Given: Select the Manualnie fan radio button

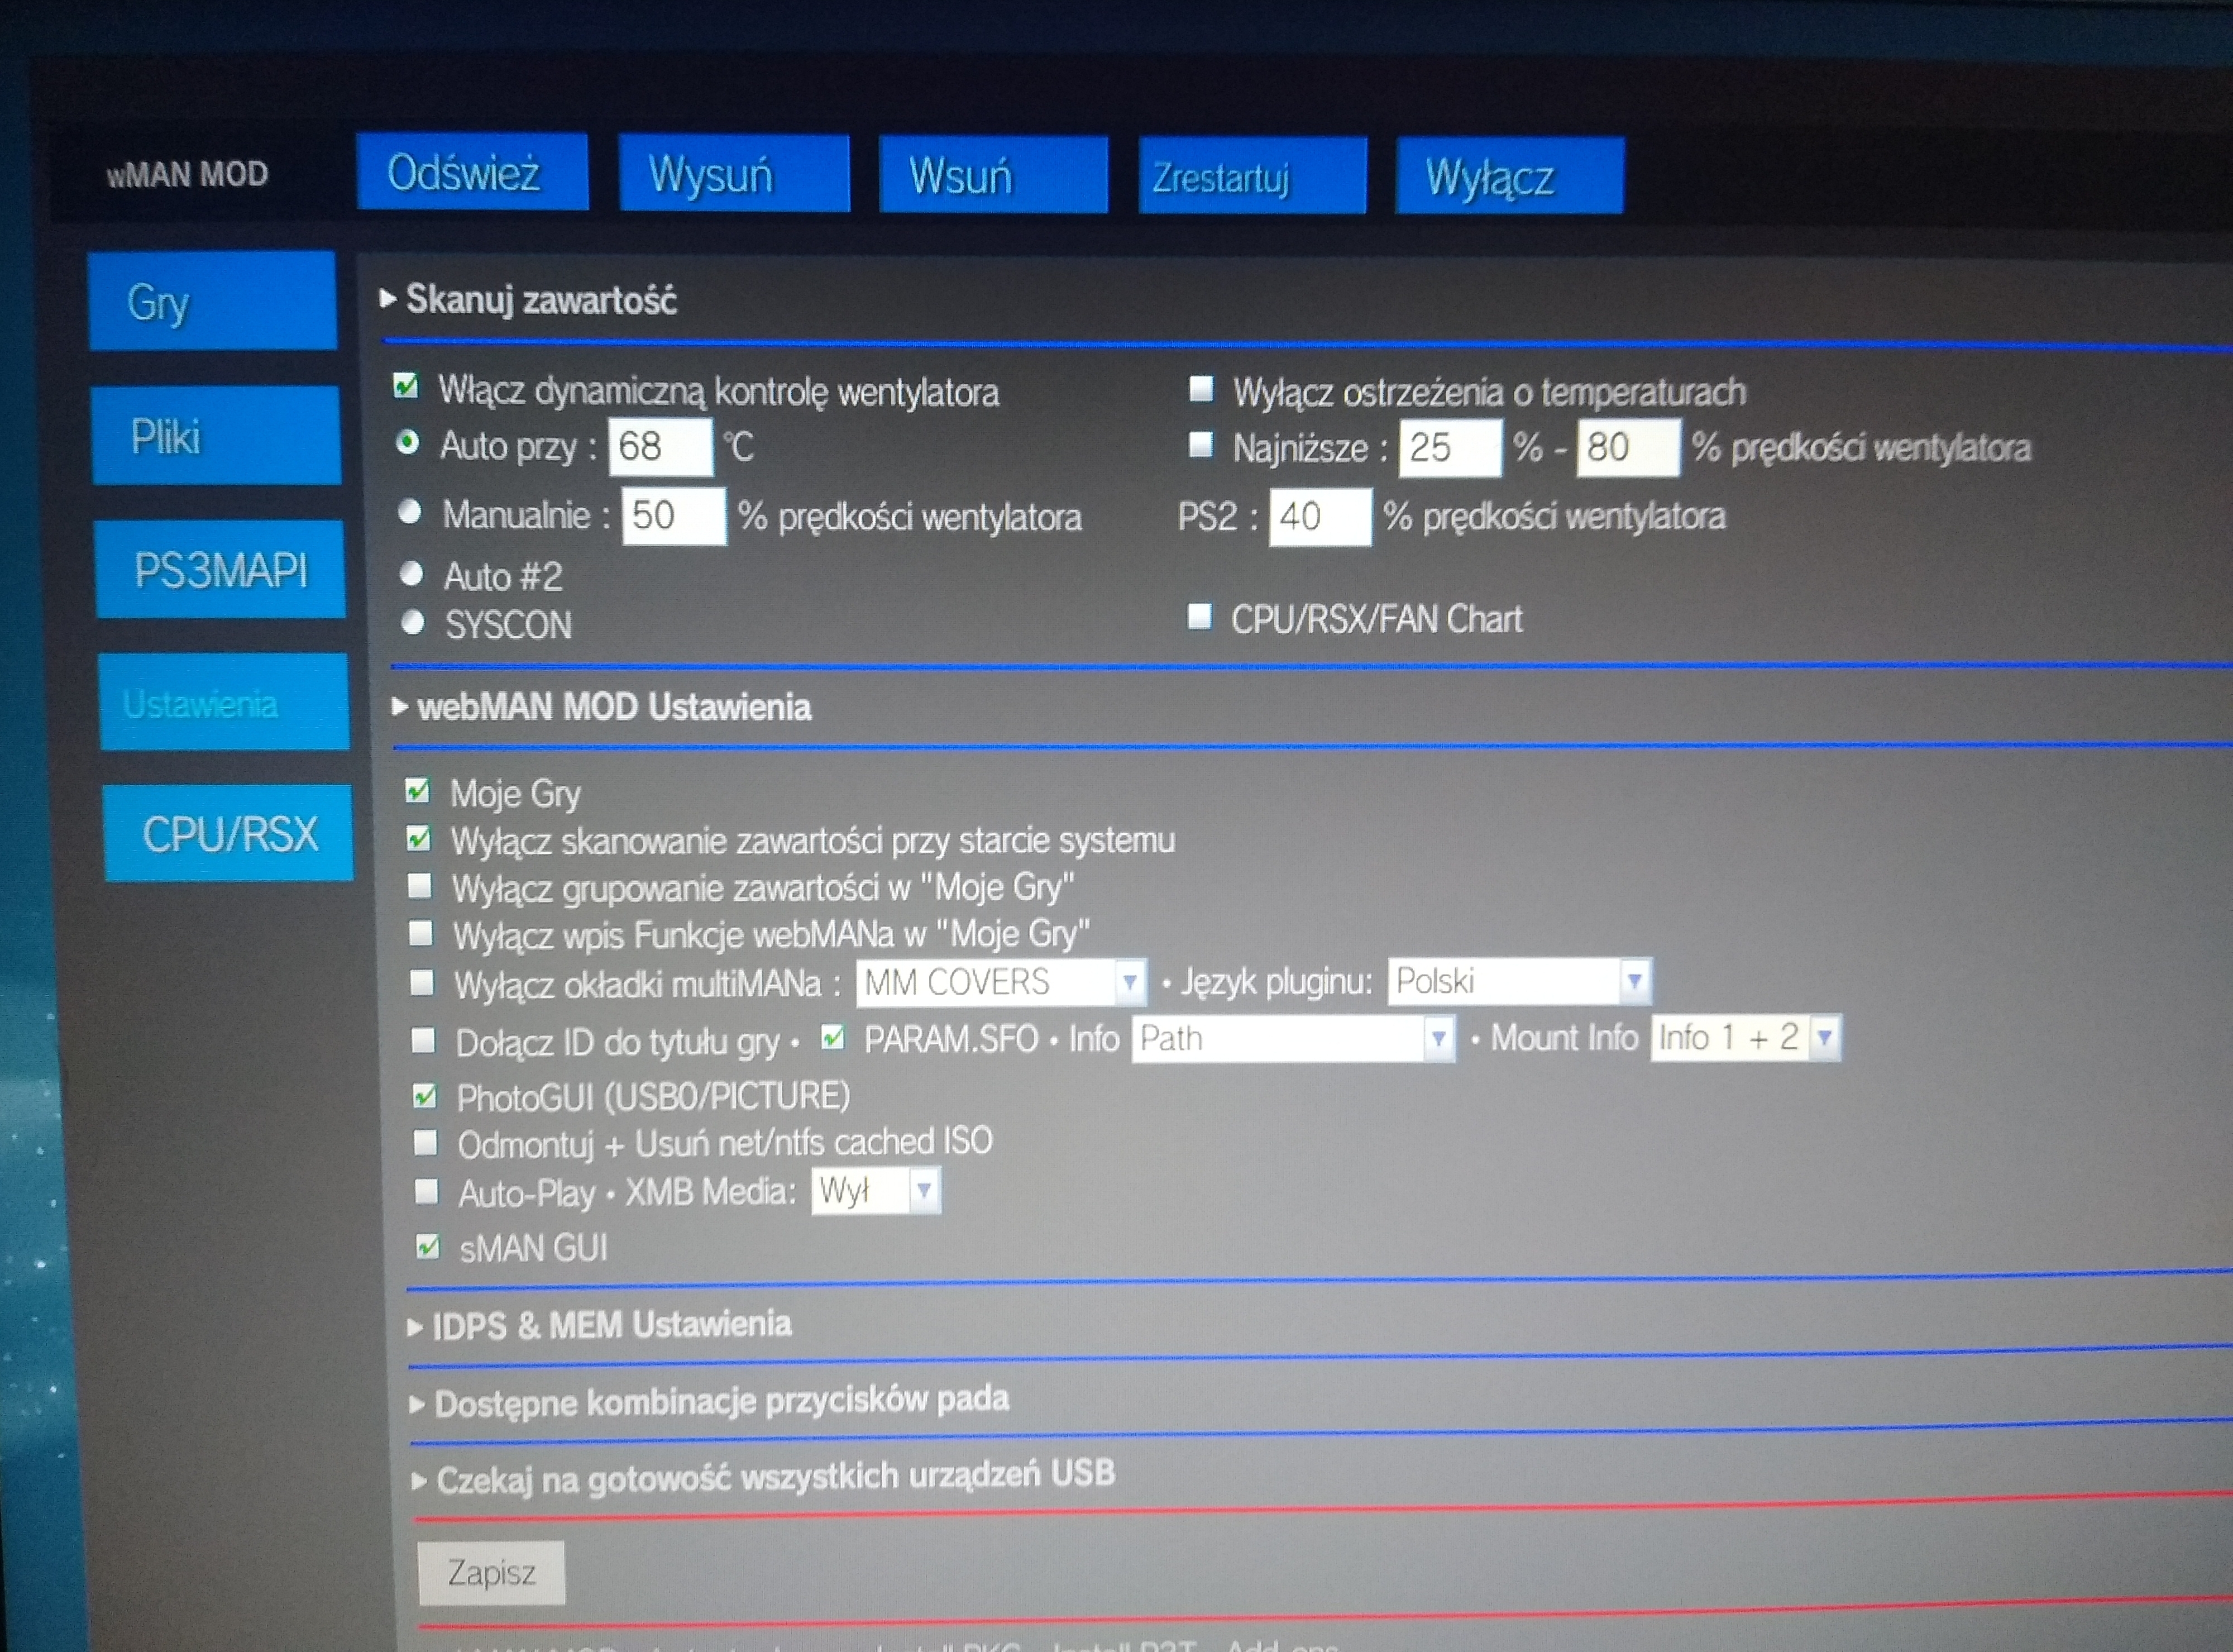Looking at the screenshot, I should click(410, 513).
